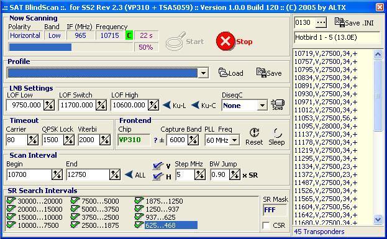Select transponder 11053,V,27500,56,+

326,118
